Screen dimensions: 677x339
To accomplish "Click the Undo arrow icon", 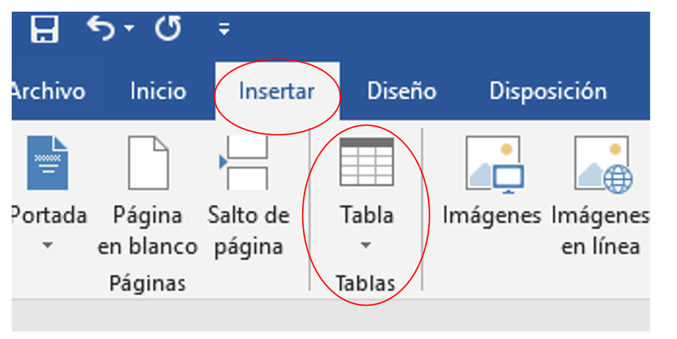I will coord(100,29).
